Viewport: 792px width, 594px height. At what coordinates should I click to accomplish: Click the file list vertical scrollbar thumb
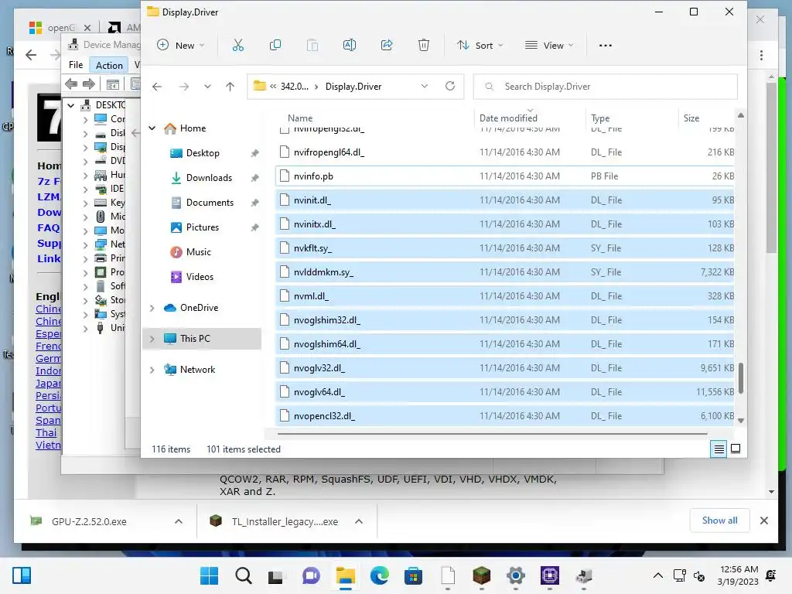[740, 377]
